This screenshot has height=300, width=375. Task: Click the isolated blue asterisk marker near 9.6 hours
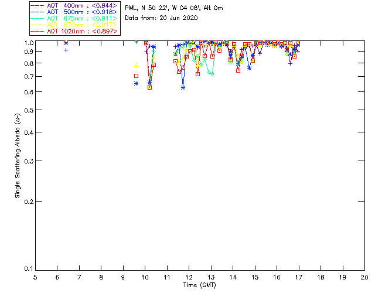click(x=137, y=84)
